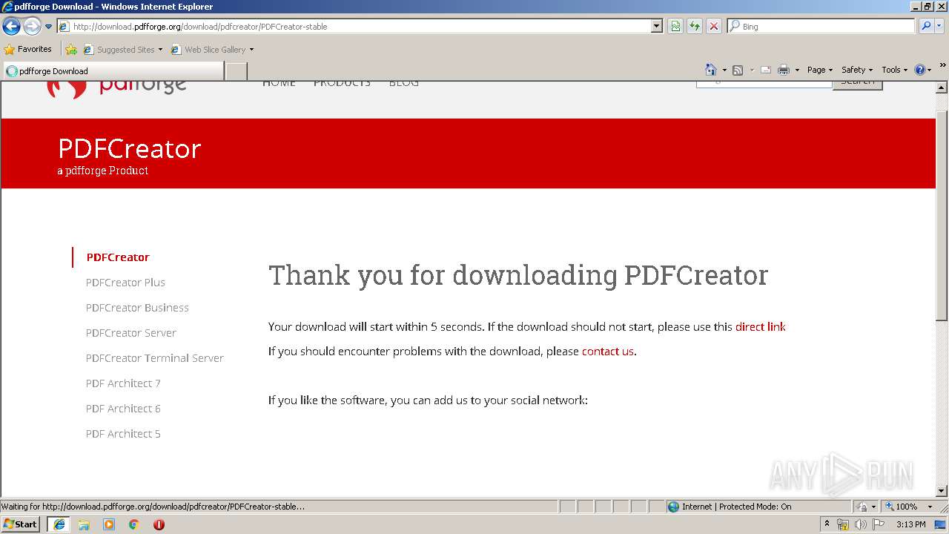The image size is (949, 534).
Task: Click the Print icon
Action: point(784,70)
